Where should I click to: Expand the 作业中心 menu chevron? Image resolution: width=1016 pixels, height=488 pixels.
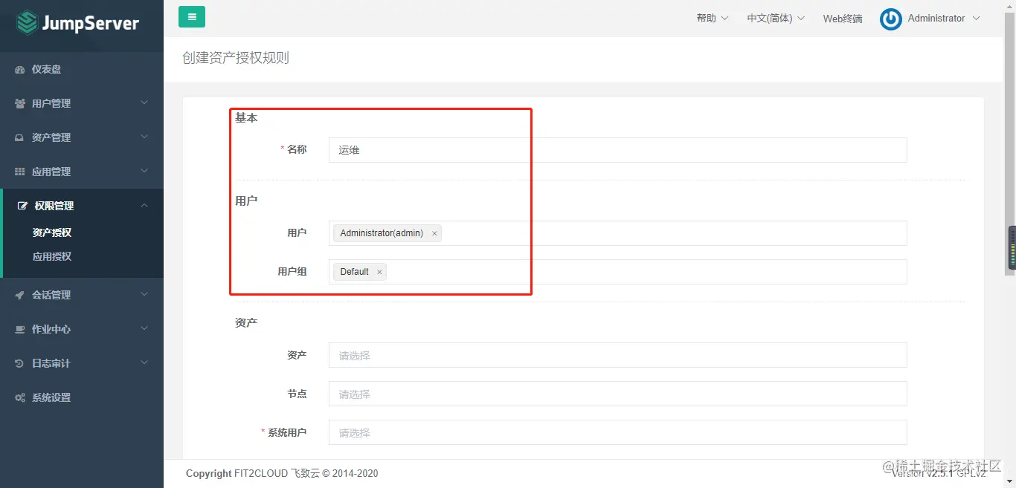pyautogui.click(x=144, y=328)
